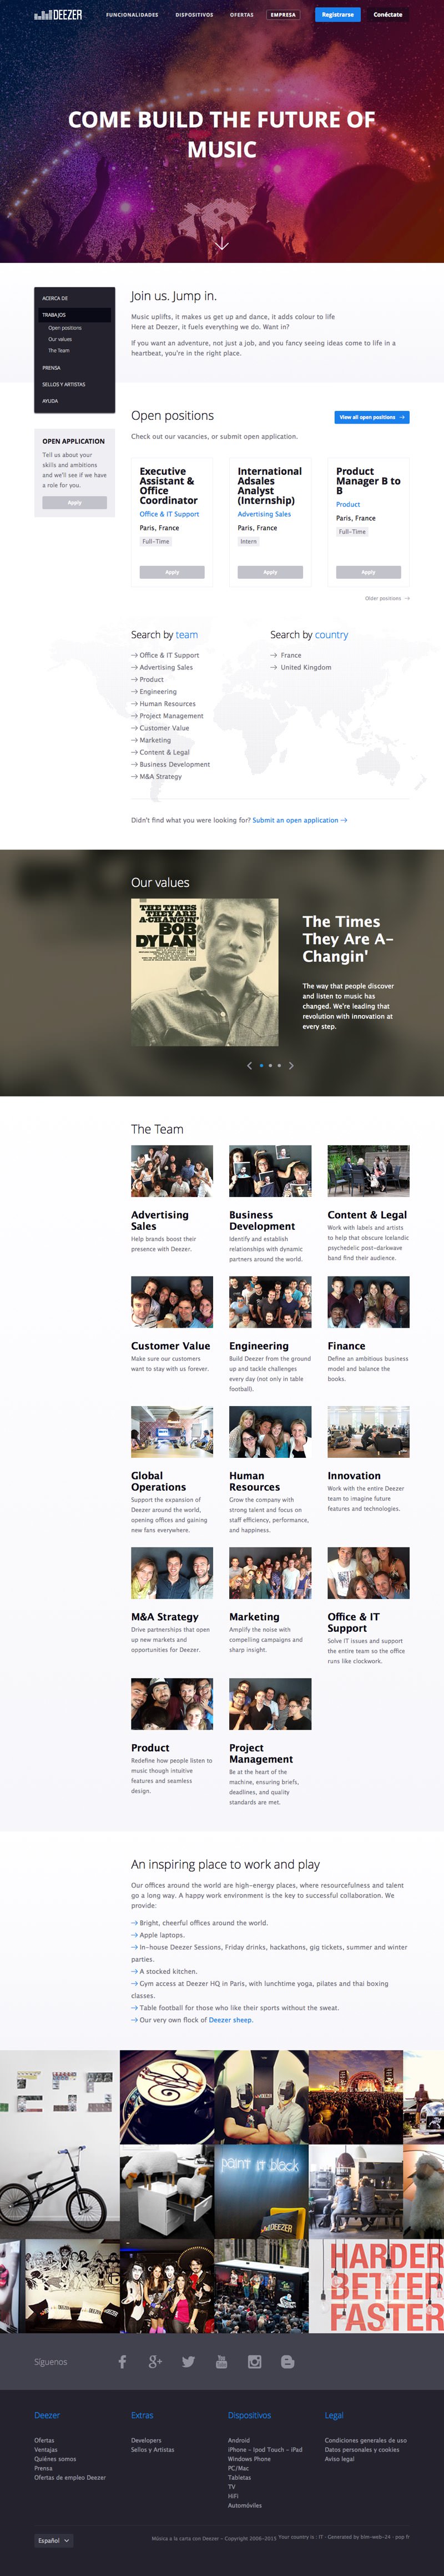Select Trabajos in the sidebar

pyautogui.click(x=75, y=314)
